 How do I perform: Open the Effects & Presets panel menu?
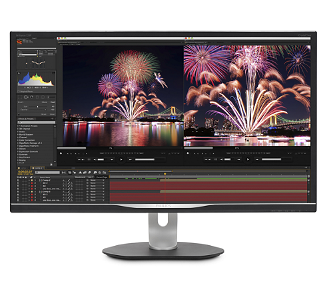52,118
